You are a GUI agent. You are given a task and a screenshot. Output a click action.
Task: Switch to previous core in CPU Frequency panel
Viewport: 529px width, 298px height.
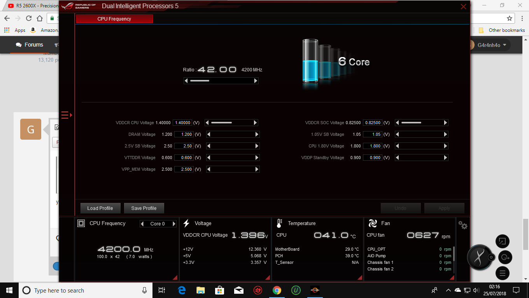click(142, 223)
